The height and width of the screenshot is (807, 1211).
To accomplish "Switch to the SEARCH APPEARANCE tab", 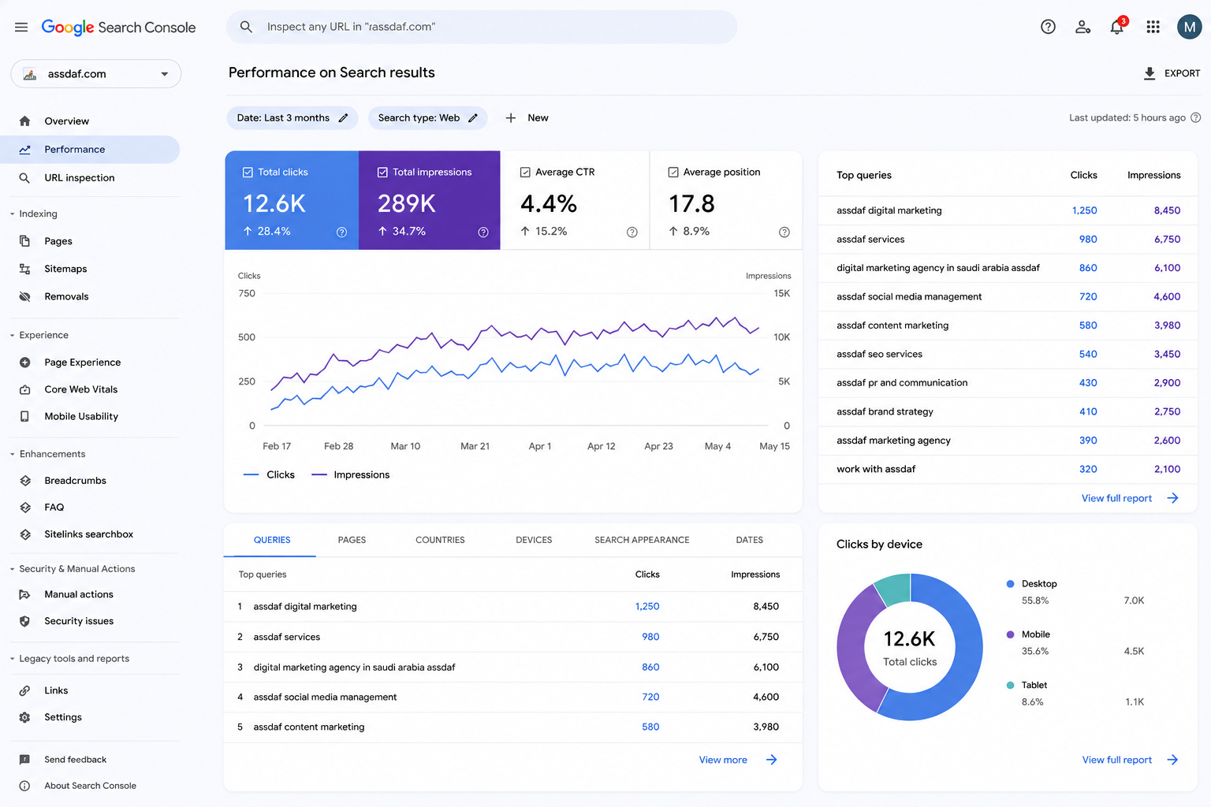I will [642, 540].
